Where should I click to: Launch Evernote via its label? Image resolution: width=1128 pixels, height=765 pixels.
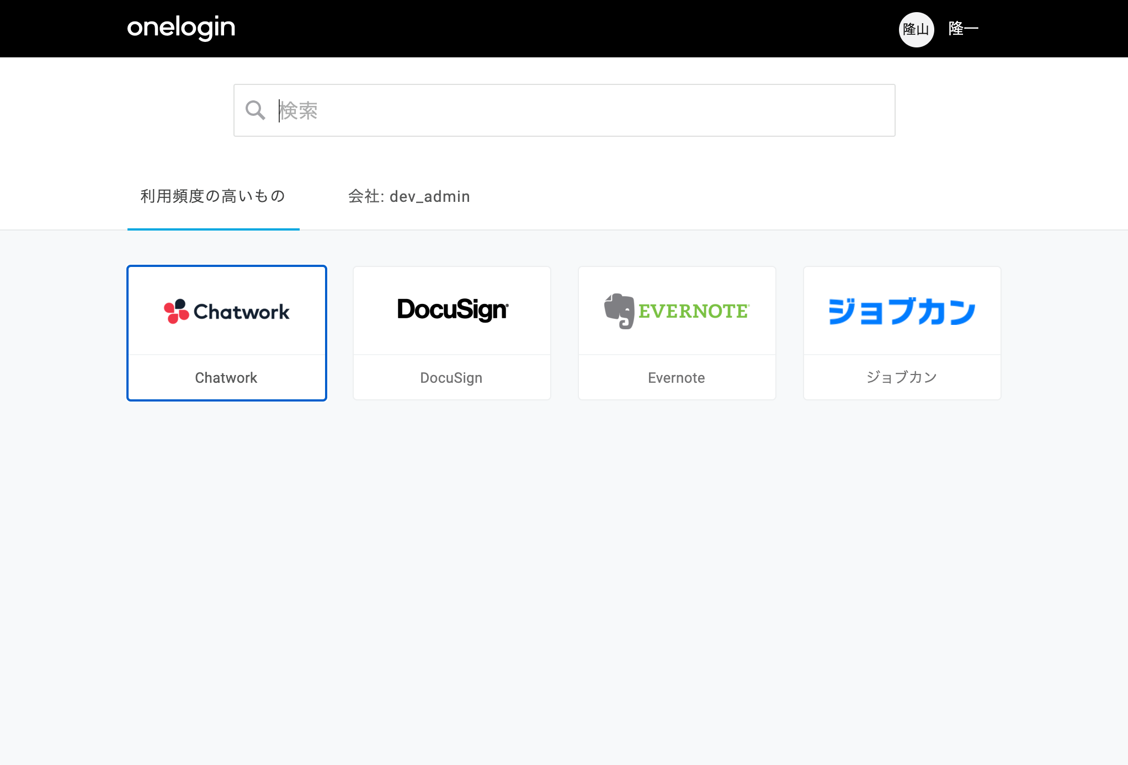[677, 378]
